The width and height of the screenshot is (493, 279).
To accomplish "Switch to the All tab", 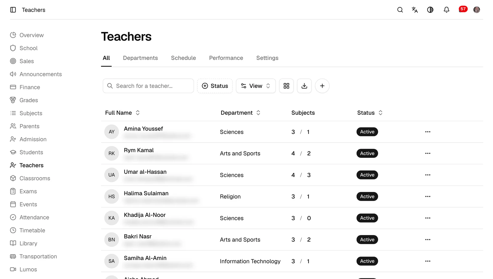I will [x=106, y=58].
